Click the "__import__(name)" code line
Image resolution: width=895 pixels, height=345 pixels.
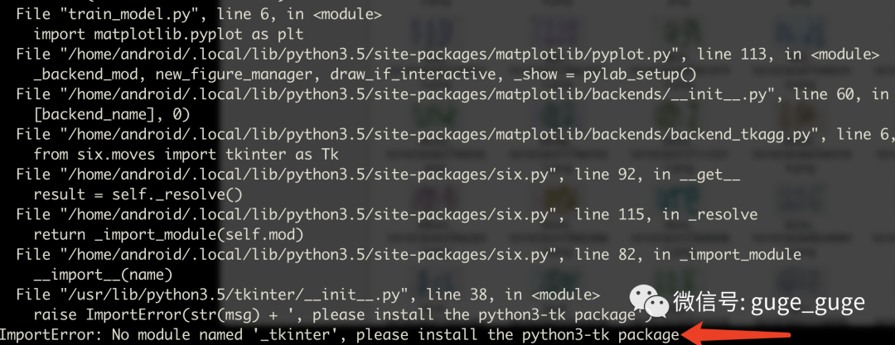(x=103, y=275)
